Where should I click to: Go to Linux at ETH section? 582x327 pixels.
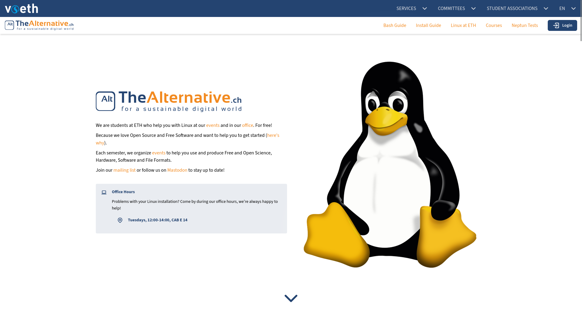[x=463, y=25]
